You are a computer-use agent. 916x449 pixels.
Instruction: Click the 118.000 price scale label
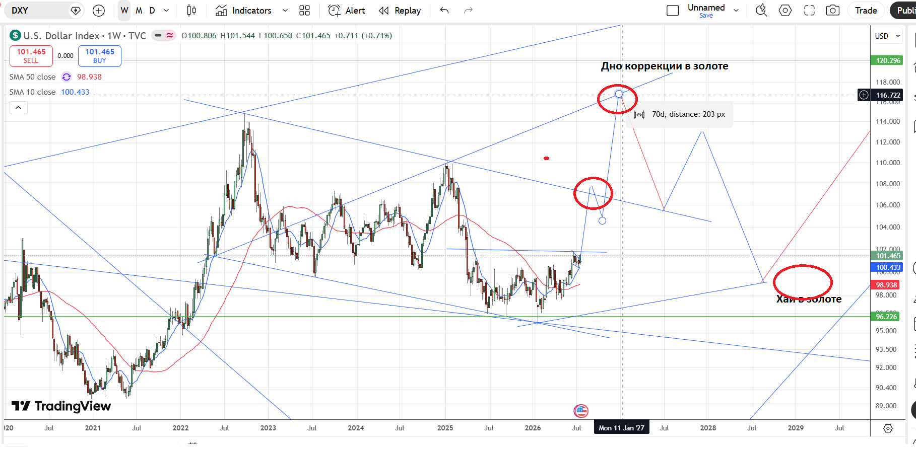[x=888, y=82]
